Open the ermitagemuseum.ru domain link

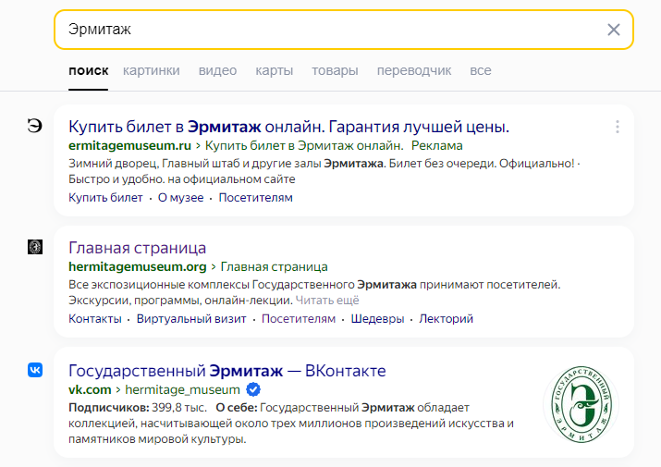pos(129,145)
